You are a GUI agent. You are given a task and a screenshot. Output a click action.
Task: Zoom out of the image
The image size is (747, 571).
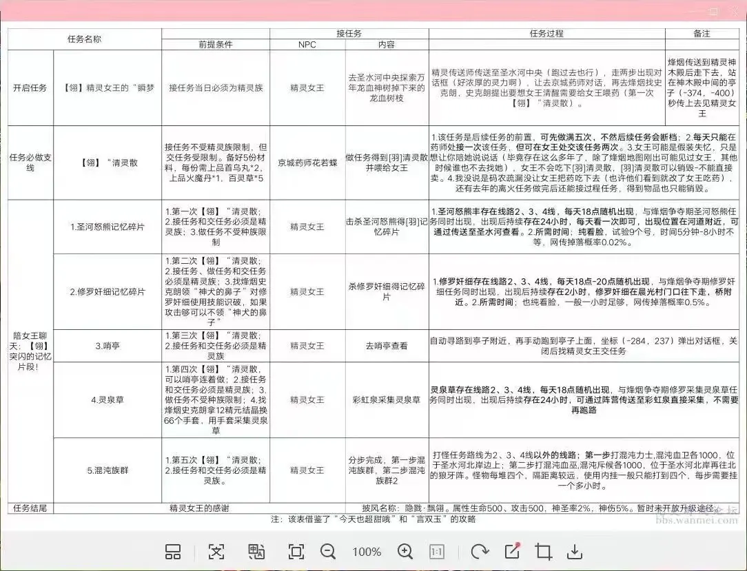tap(328, 552)
